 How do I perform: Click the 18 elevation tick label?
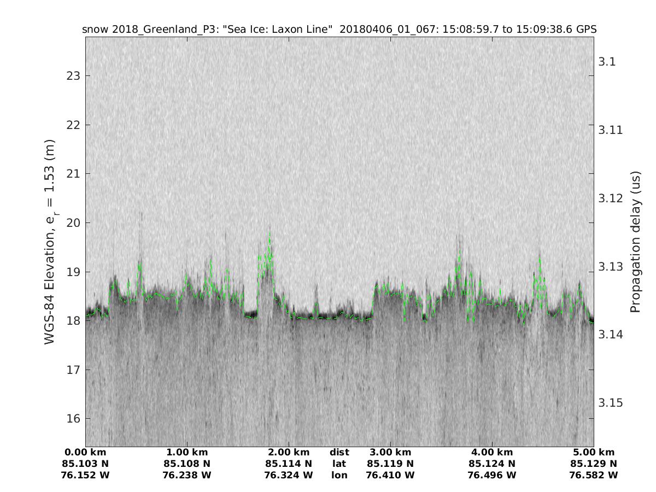pyautogui.click(x=73, y=321)
